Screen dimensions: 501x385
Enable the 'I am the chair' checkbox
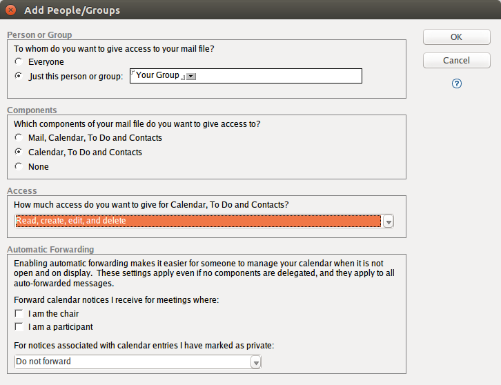tap(19, 314)
